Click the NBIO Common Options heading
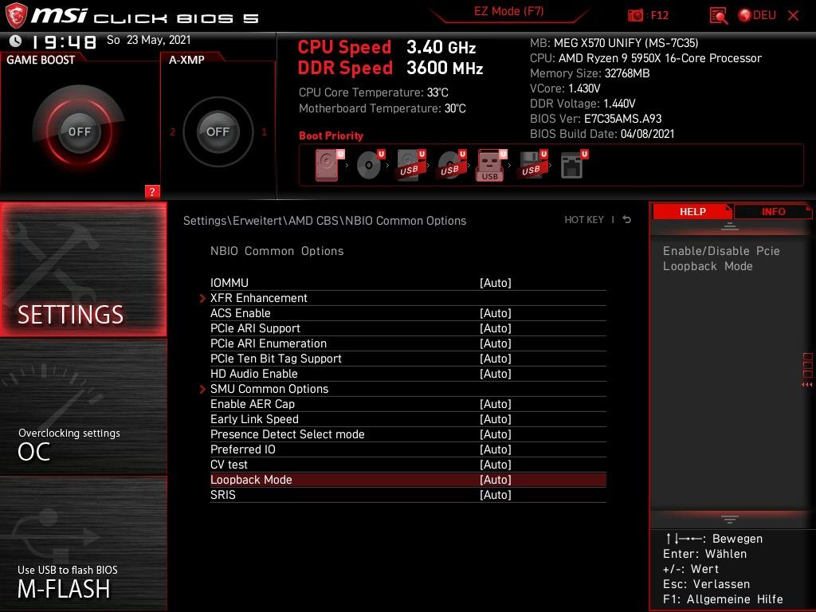This screenshot has height=612, width=816. coord(277,251)
